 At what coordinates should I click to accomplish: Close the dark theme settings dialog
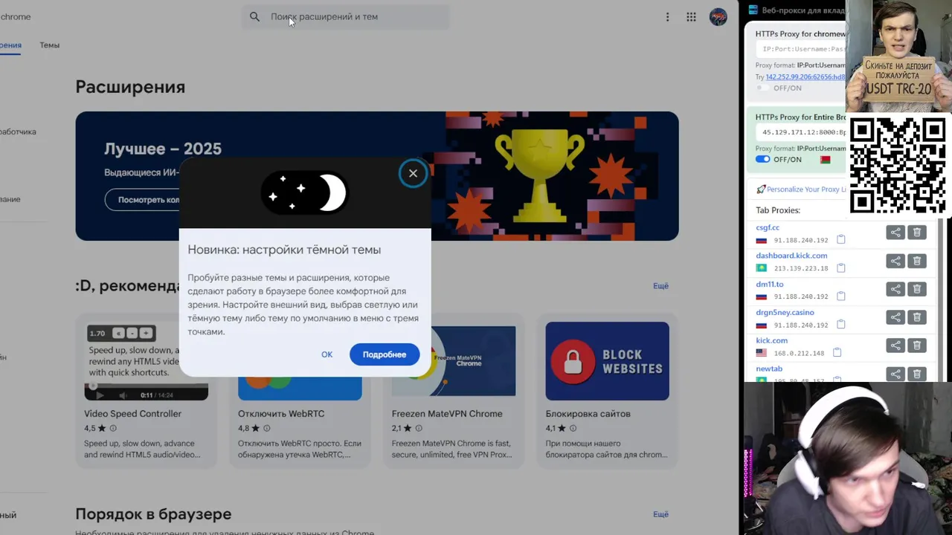pos(413,173)
